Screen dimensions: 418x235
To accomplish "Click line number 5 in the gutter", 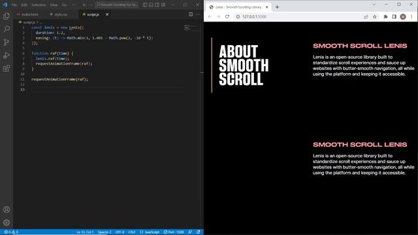I will click(x=24, y=48).
